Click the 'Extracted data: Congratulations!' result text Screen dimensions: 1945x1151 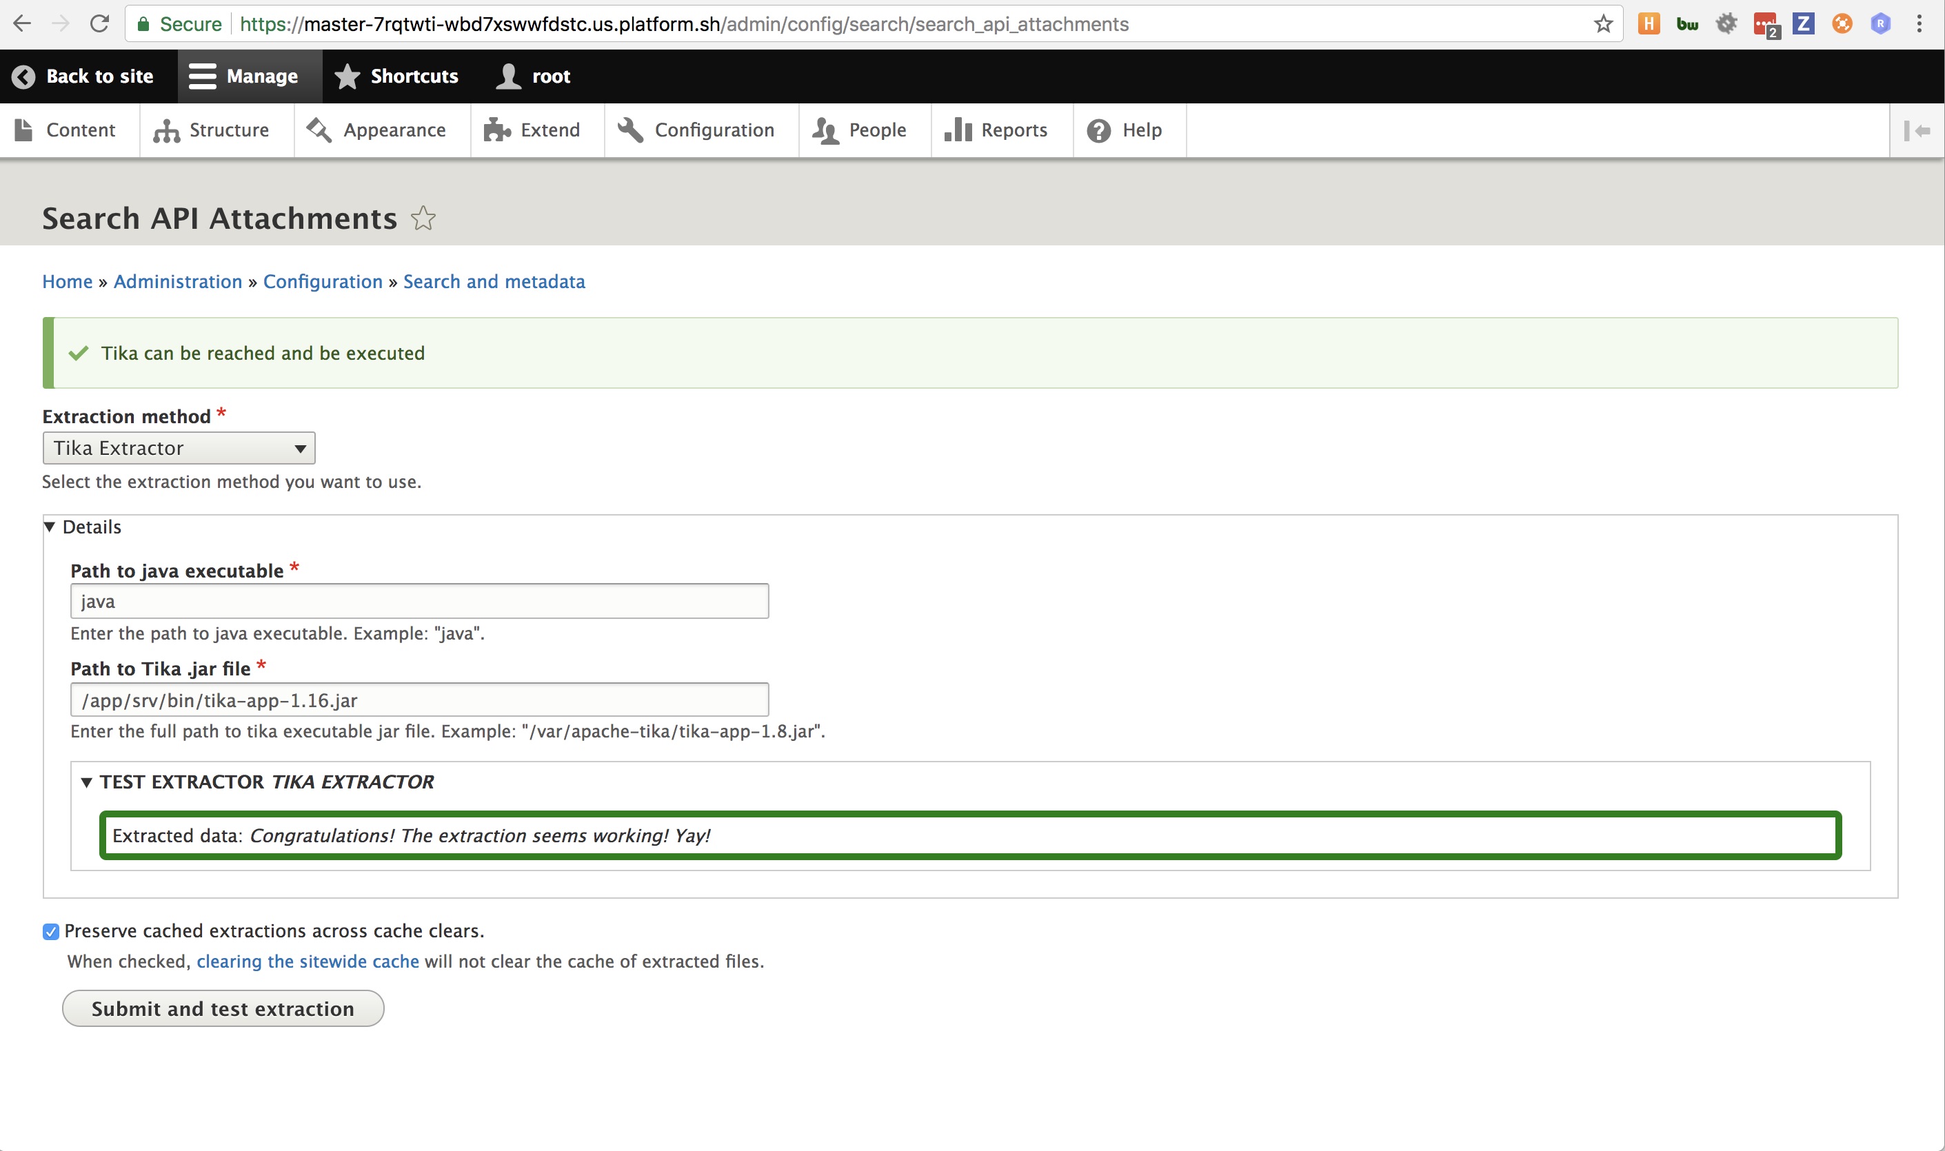pos(411,836)
